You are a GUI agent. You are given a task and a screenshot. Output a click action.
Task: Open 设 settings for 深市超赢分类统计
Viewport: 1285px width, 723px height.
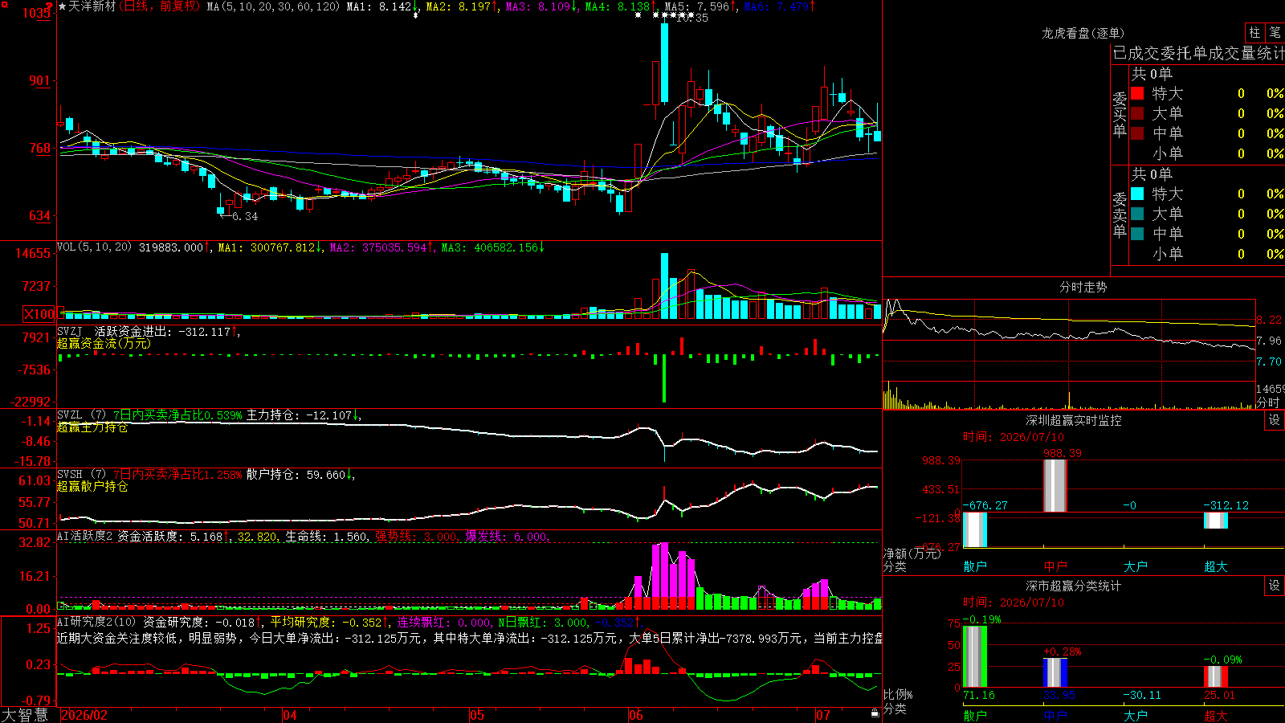(1275, 586)
